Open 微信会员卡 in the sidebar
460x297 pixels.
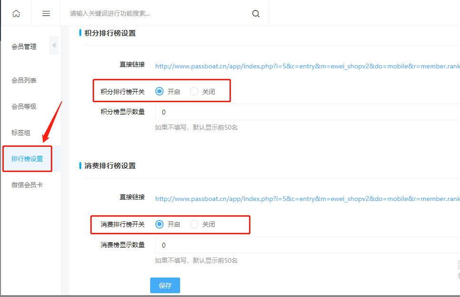click(27, 185)
